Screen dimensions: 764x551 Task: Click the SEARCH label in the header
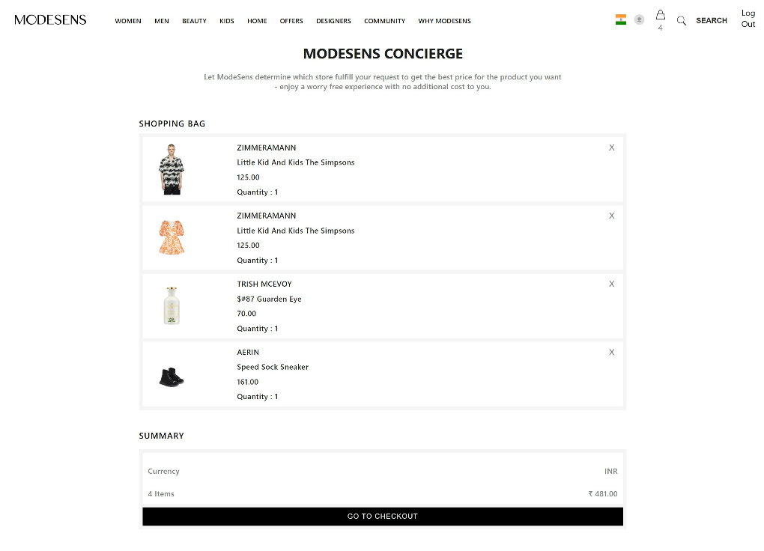[x=711, y=20]
